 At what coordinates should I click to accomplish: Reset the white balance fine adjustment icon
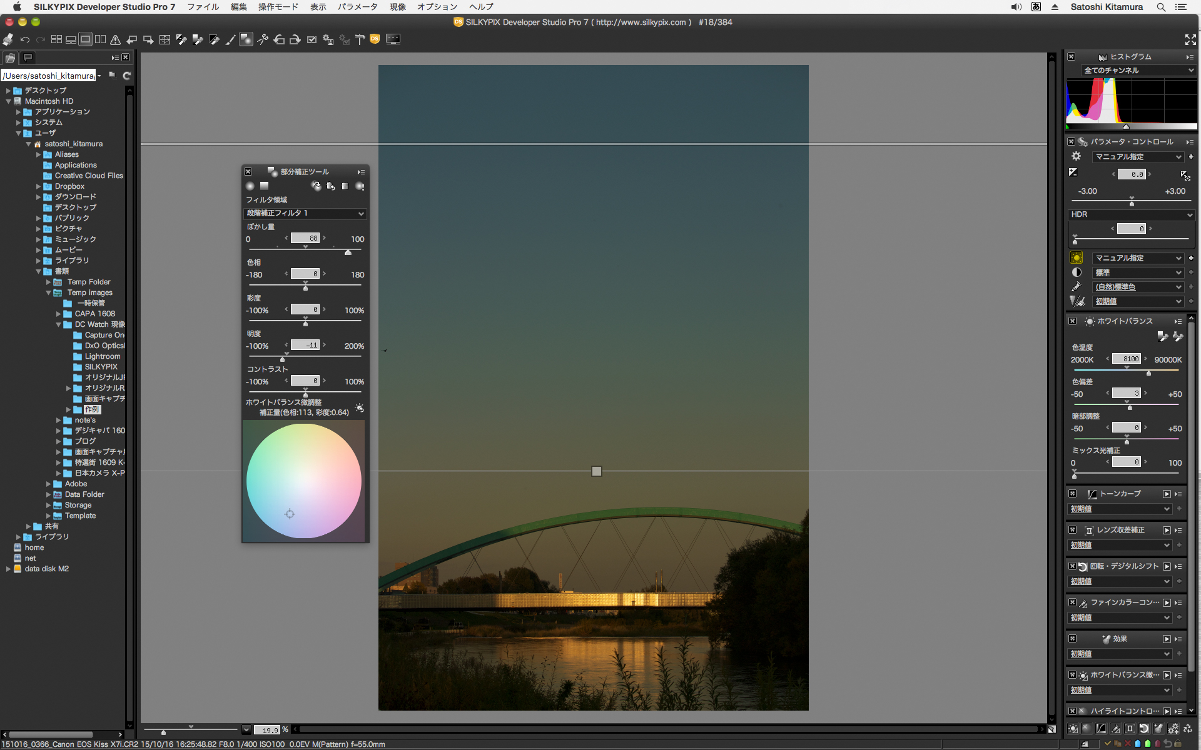pos(359,408)
